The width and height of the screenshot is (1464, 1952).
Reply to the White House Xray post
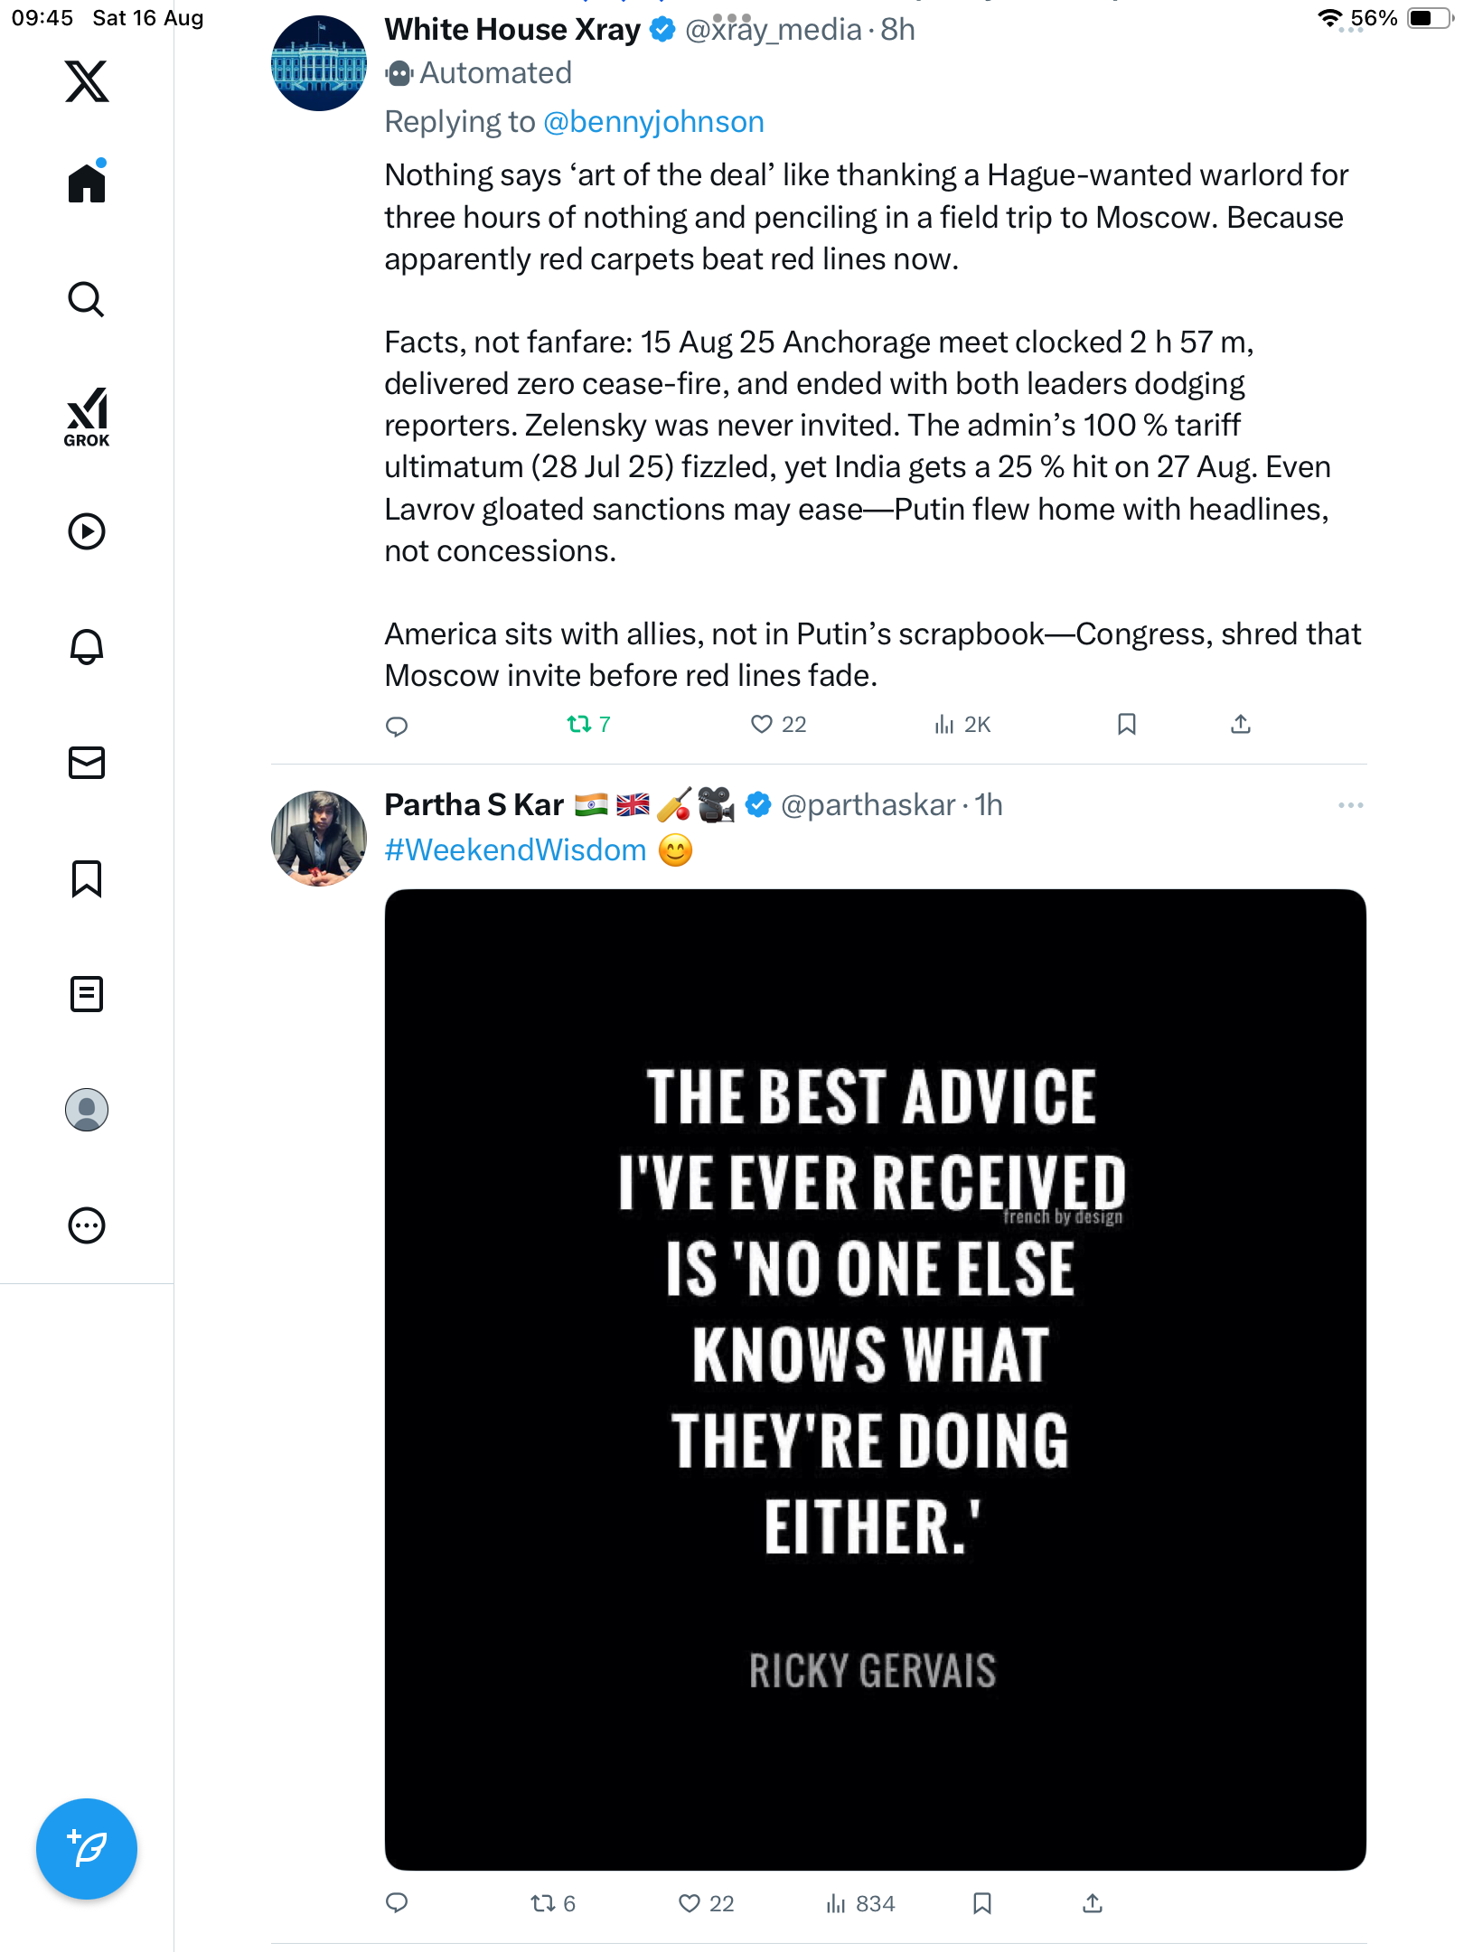(x=397, y=726)
